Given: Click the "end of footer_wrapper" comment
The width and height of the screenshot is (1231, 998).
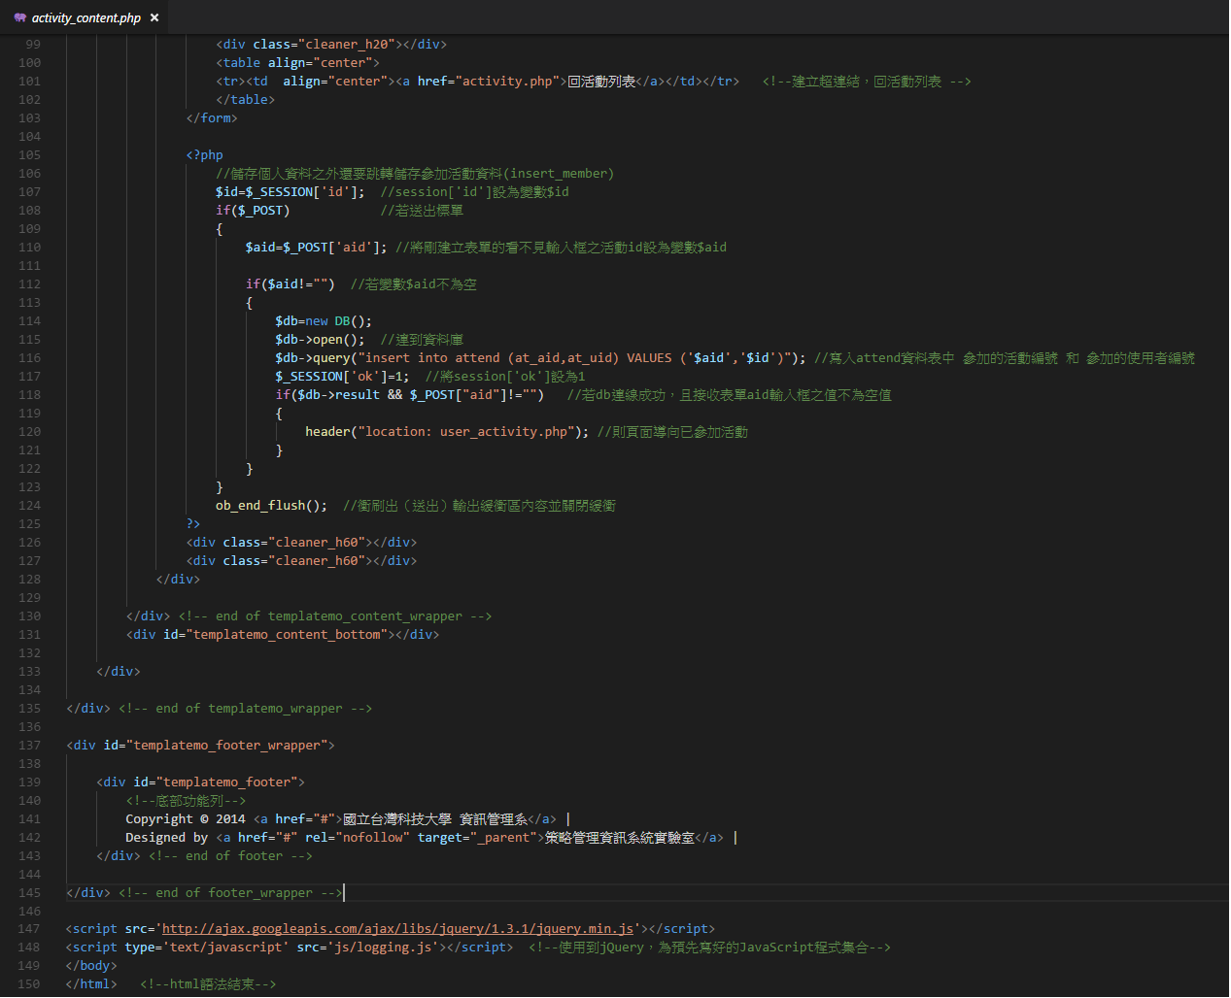Looking at the screenshot, I should tap(231, 893).
